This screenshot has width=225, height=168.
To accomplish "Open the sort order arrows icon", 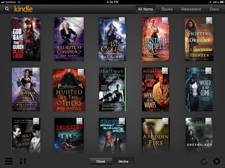I will (x=23, y=161).
